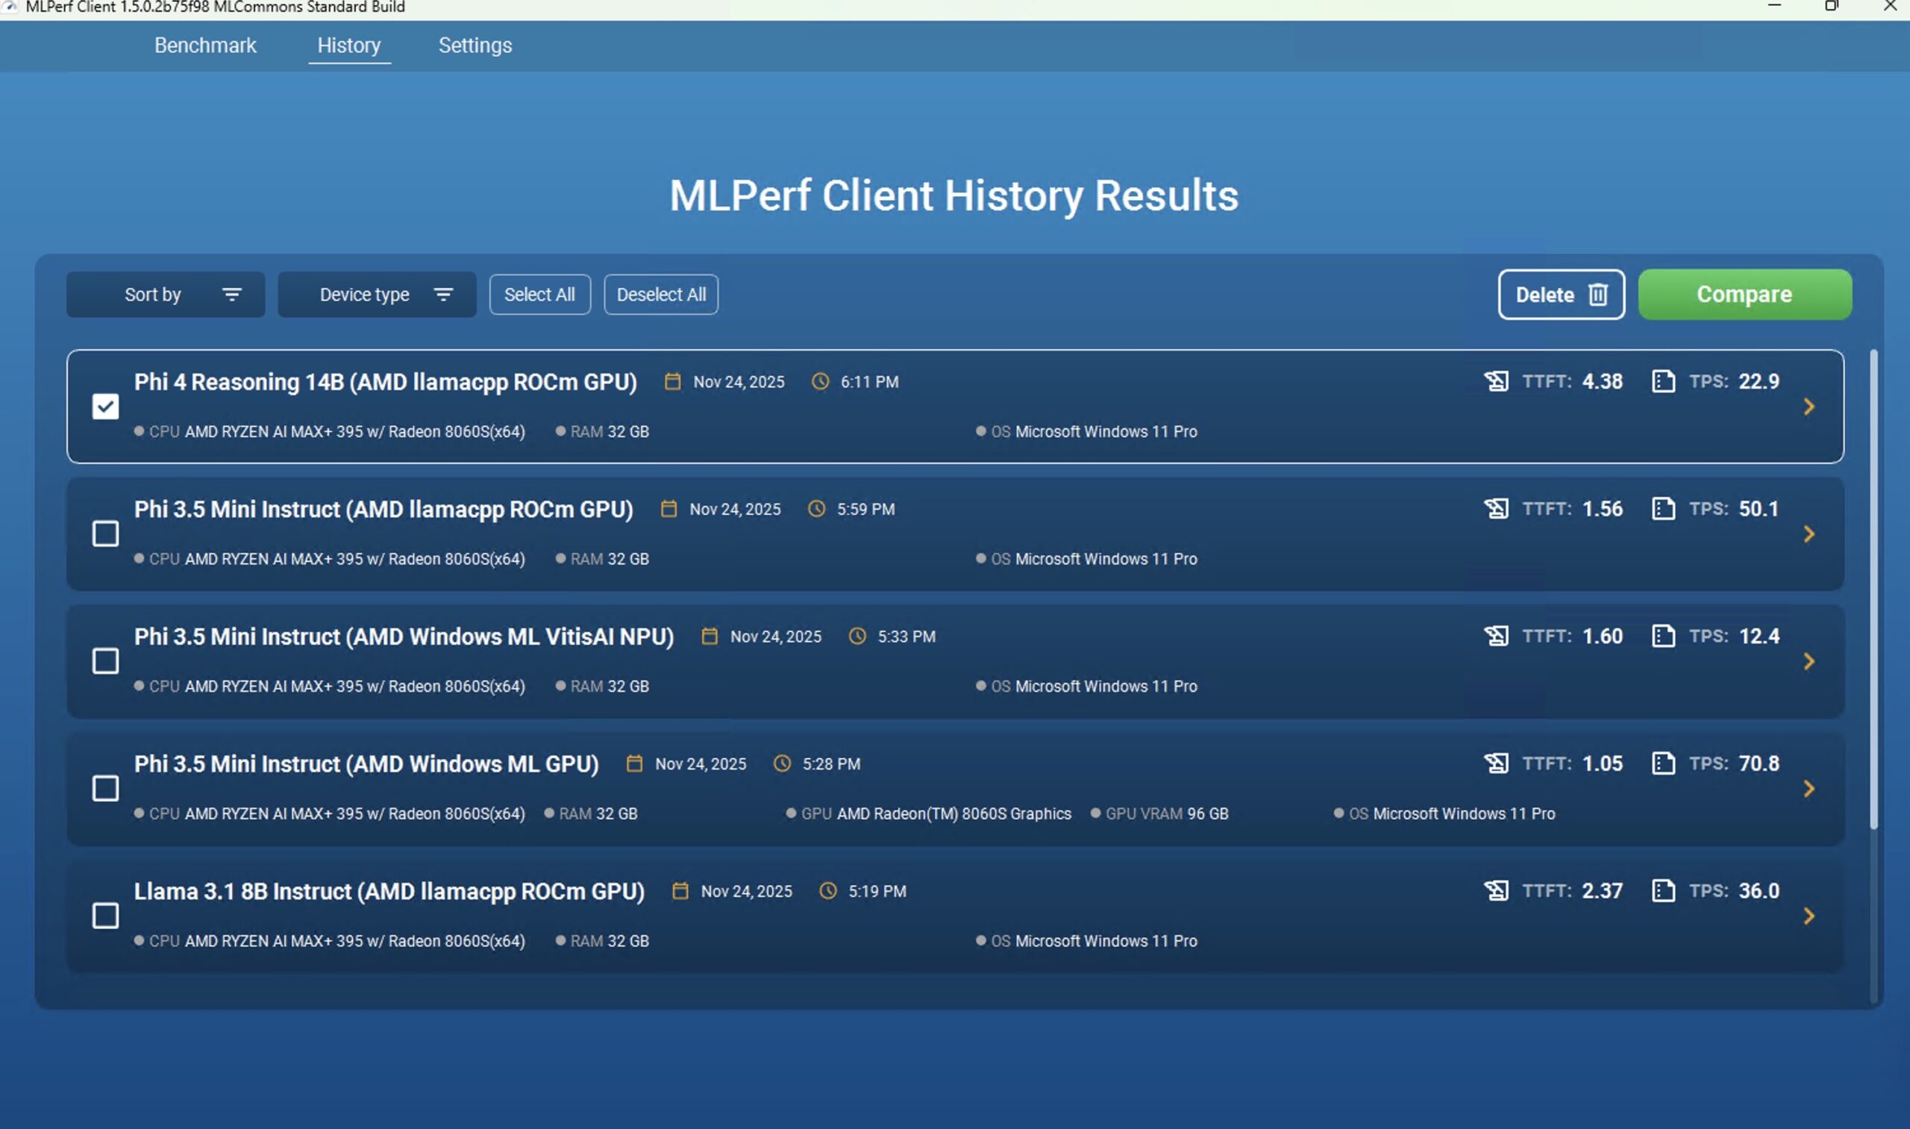Check the Phi 3.5 Mini VitisAI NPU checkbox
Viewport: 1910px width, 1129px height.
pyautogui.click(x=106, y=661)
